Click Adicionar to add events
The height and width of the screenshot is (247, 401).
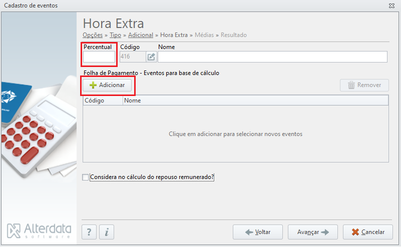click(x=107, y=85)
